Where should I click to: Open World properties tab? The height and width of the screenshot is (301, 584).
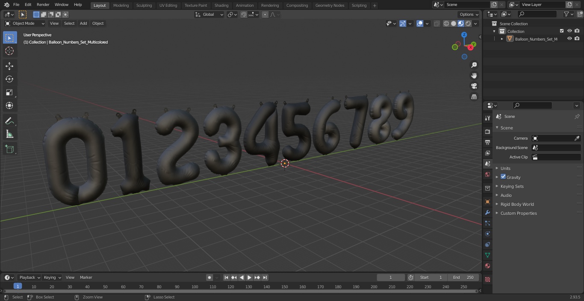point(487,174)
